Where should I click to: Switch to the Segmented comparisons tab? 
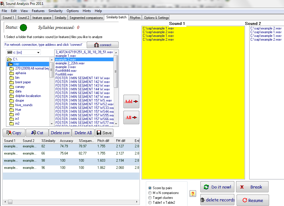[x=86, y=18]
